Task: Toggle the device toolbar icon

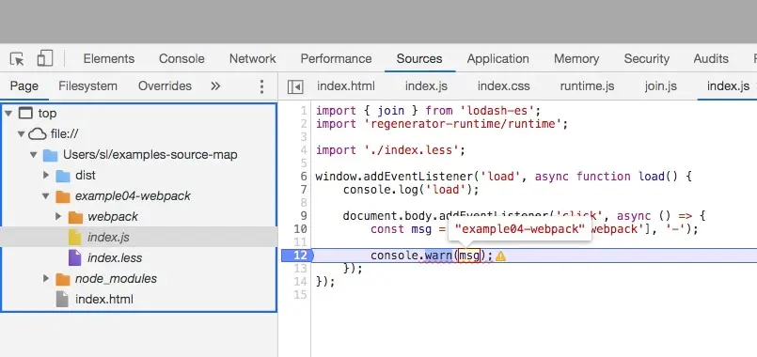Action: (x=45, y=59)
